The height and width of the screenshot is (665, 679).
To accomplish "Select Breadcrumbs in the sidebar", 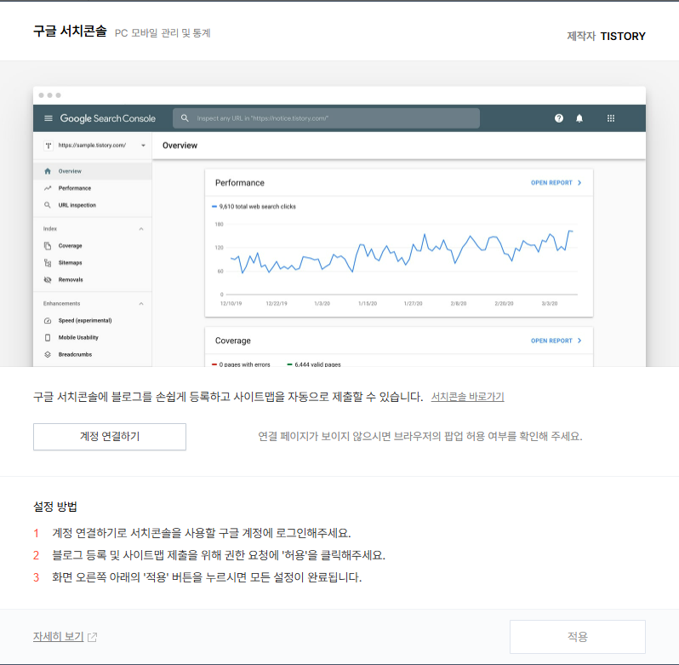I will pyautogui.click(x=75, y=354).
